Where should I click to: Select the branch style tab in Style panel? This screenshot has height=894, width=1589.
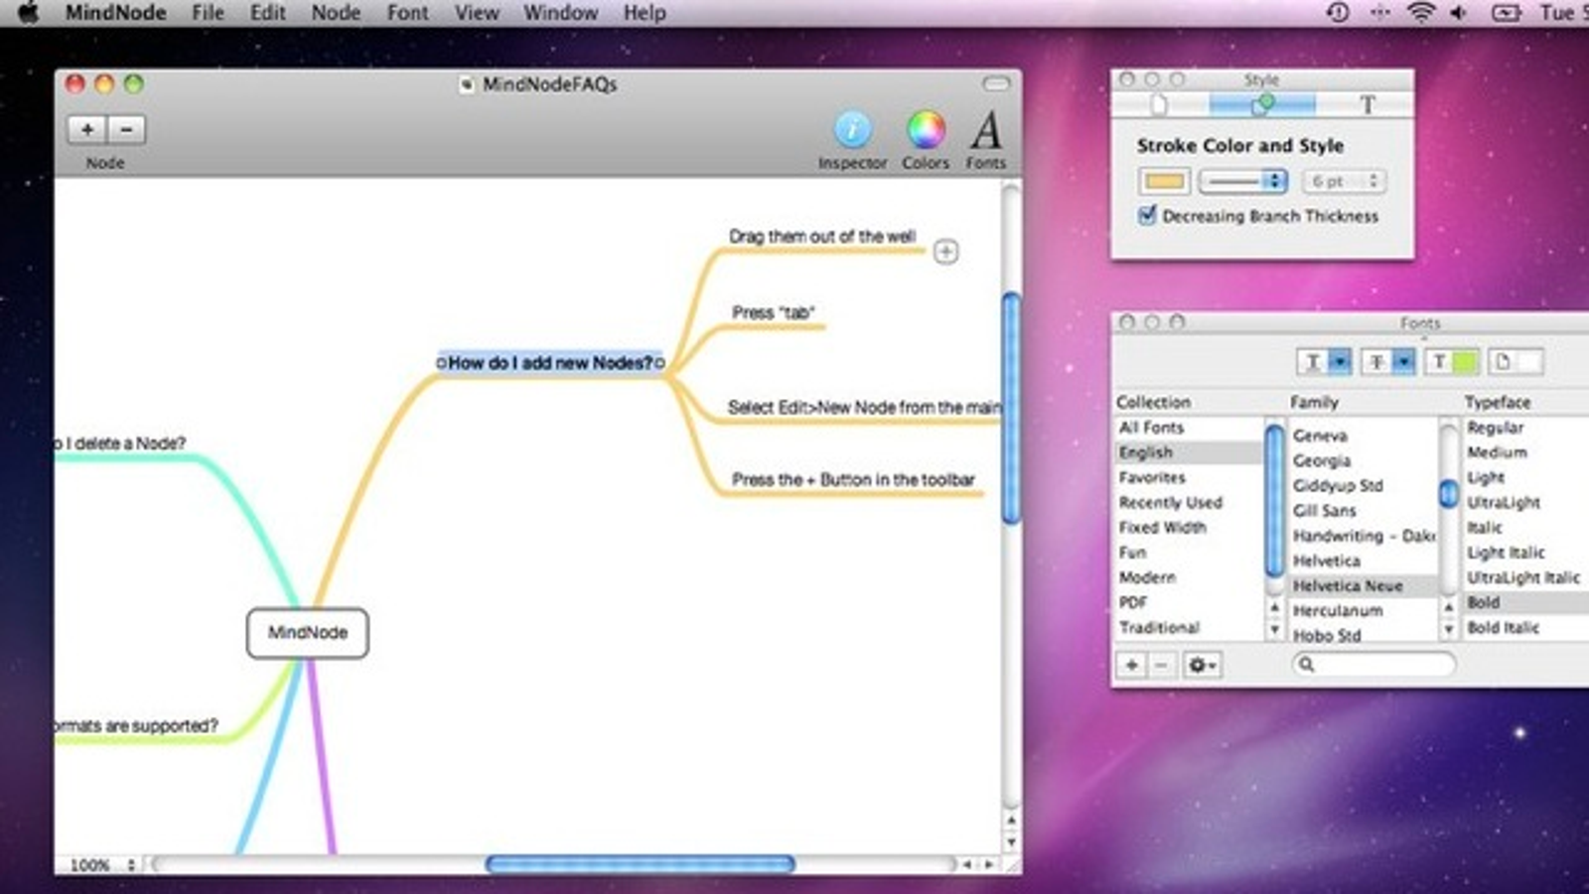click(1262, 104)
